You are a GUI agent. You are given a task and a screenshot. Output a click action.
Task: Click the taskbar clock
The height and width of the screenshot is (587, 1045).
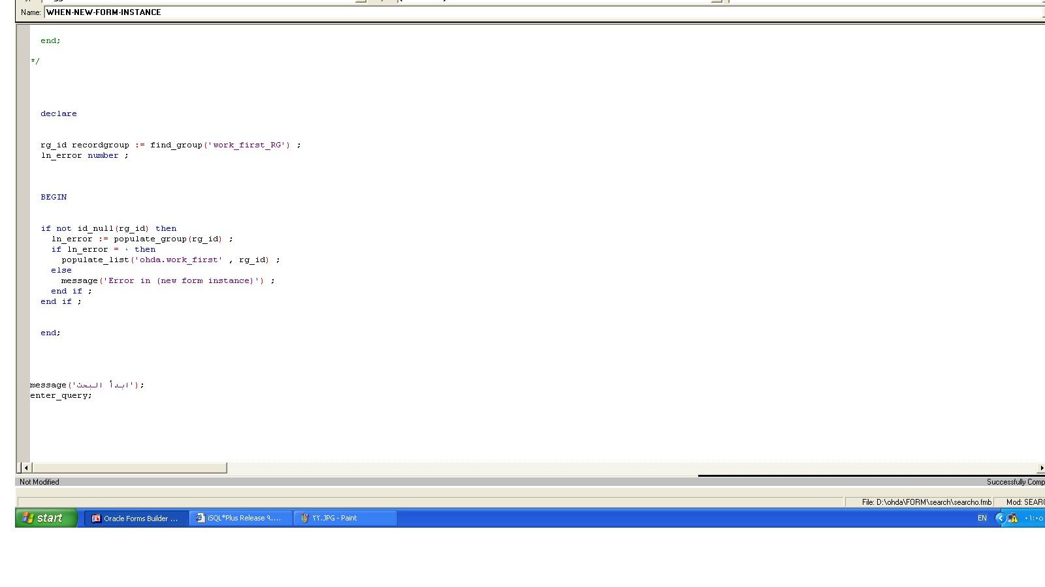coord(1033,519)
